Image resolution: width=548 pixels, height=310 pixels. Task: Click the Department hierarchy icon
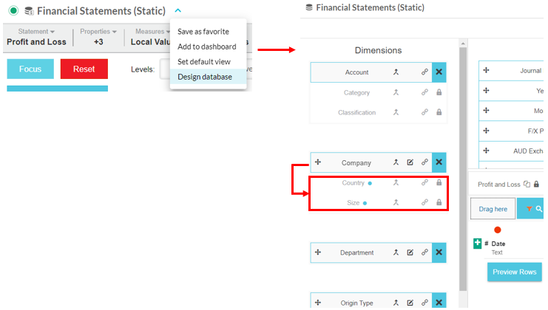396,252
